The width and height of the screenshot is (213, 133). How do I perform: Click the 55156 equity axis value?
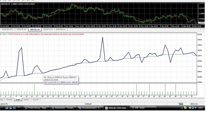tap(200, 34)
